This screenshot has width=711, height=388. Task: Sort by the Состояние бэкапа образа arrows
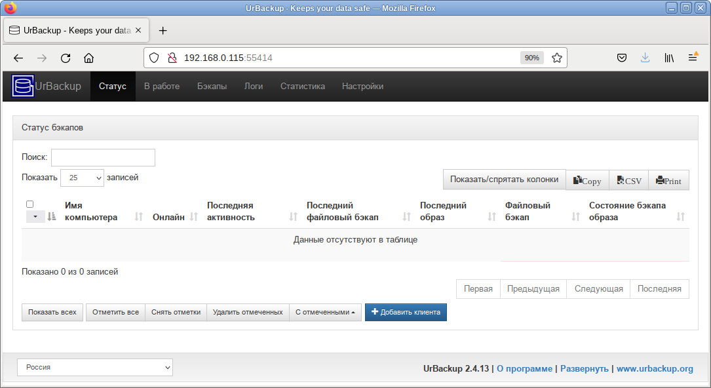[x=681, y=217]
